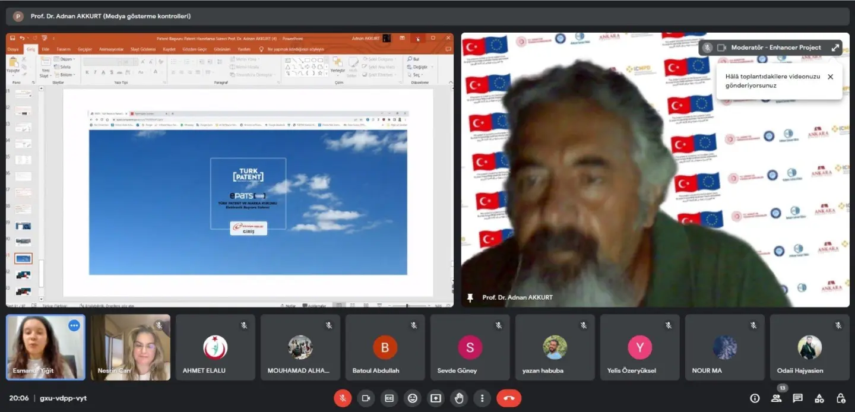Screen dimensions: 855x412
Task: Raise your hand
Action: click(459, 398)
